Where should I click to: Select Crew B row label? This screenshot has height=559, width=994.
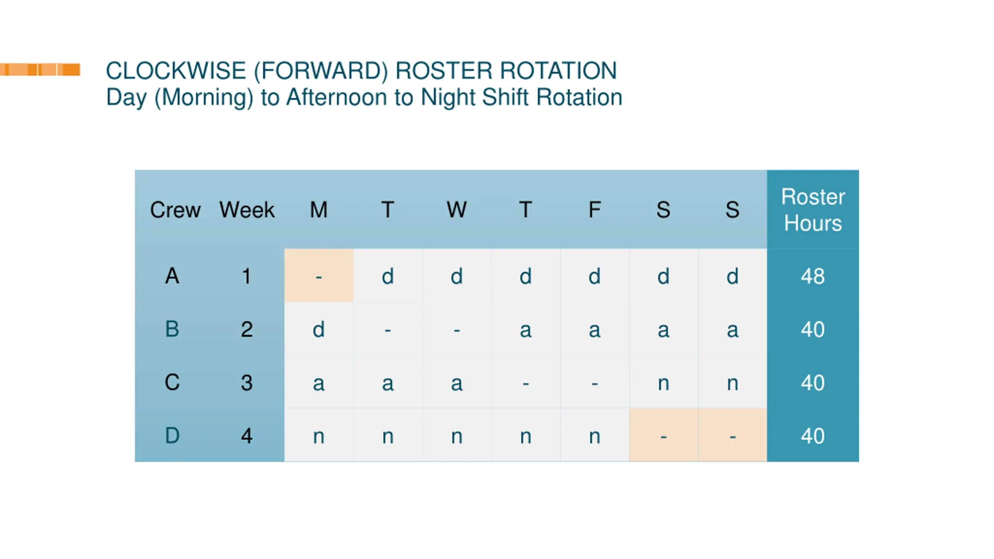click(x=172, y=329)
